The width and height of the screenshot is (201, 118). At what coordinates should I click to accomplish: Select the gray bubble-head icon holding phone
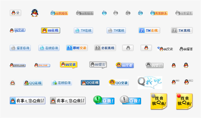pos(128,13)
